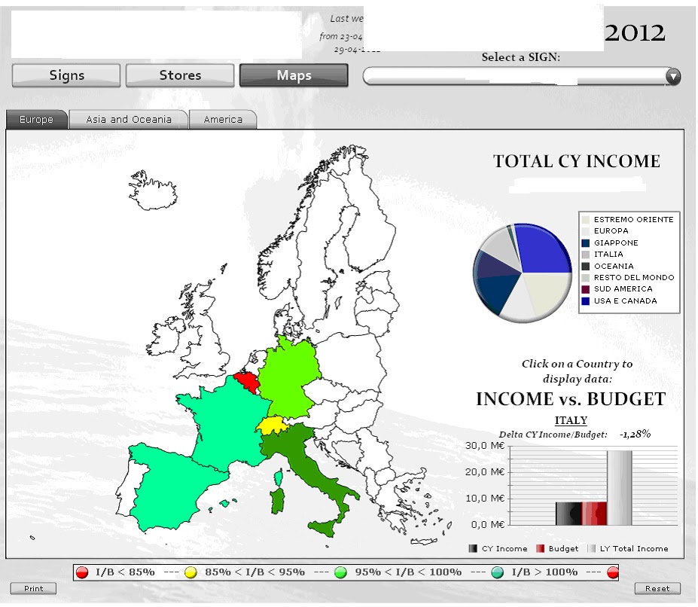Click the dropdown arrow next to SIGN selector
The image size is (698, 607).
coord(672,76)
